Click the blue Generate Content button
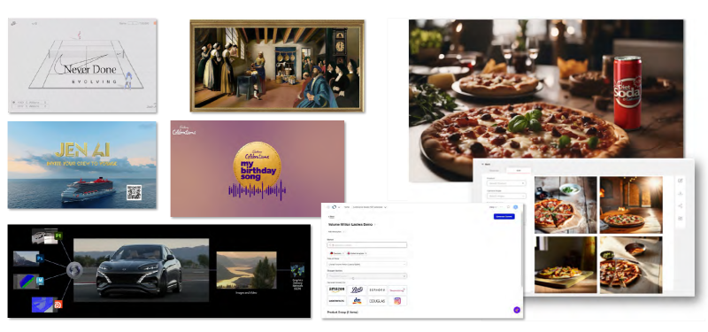Screen dimensions: 708x332 click(504, 217)
